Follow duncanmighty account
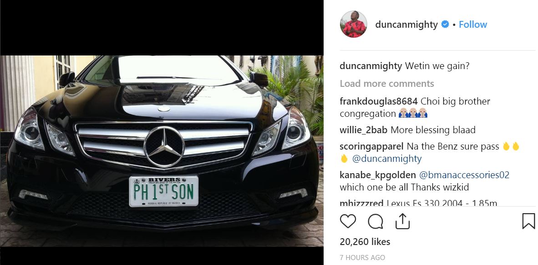The width and height of the screenshot is (538, 265). [x=473, y=25]
